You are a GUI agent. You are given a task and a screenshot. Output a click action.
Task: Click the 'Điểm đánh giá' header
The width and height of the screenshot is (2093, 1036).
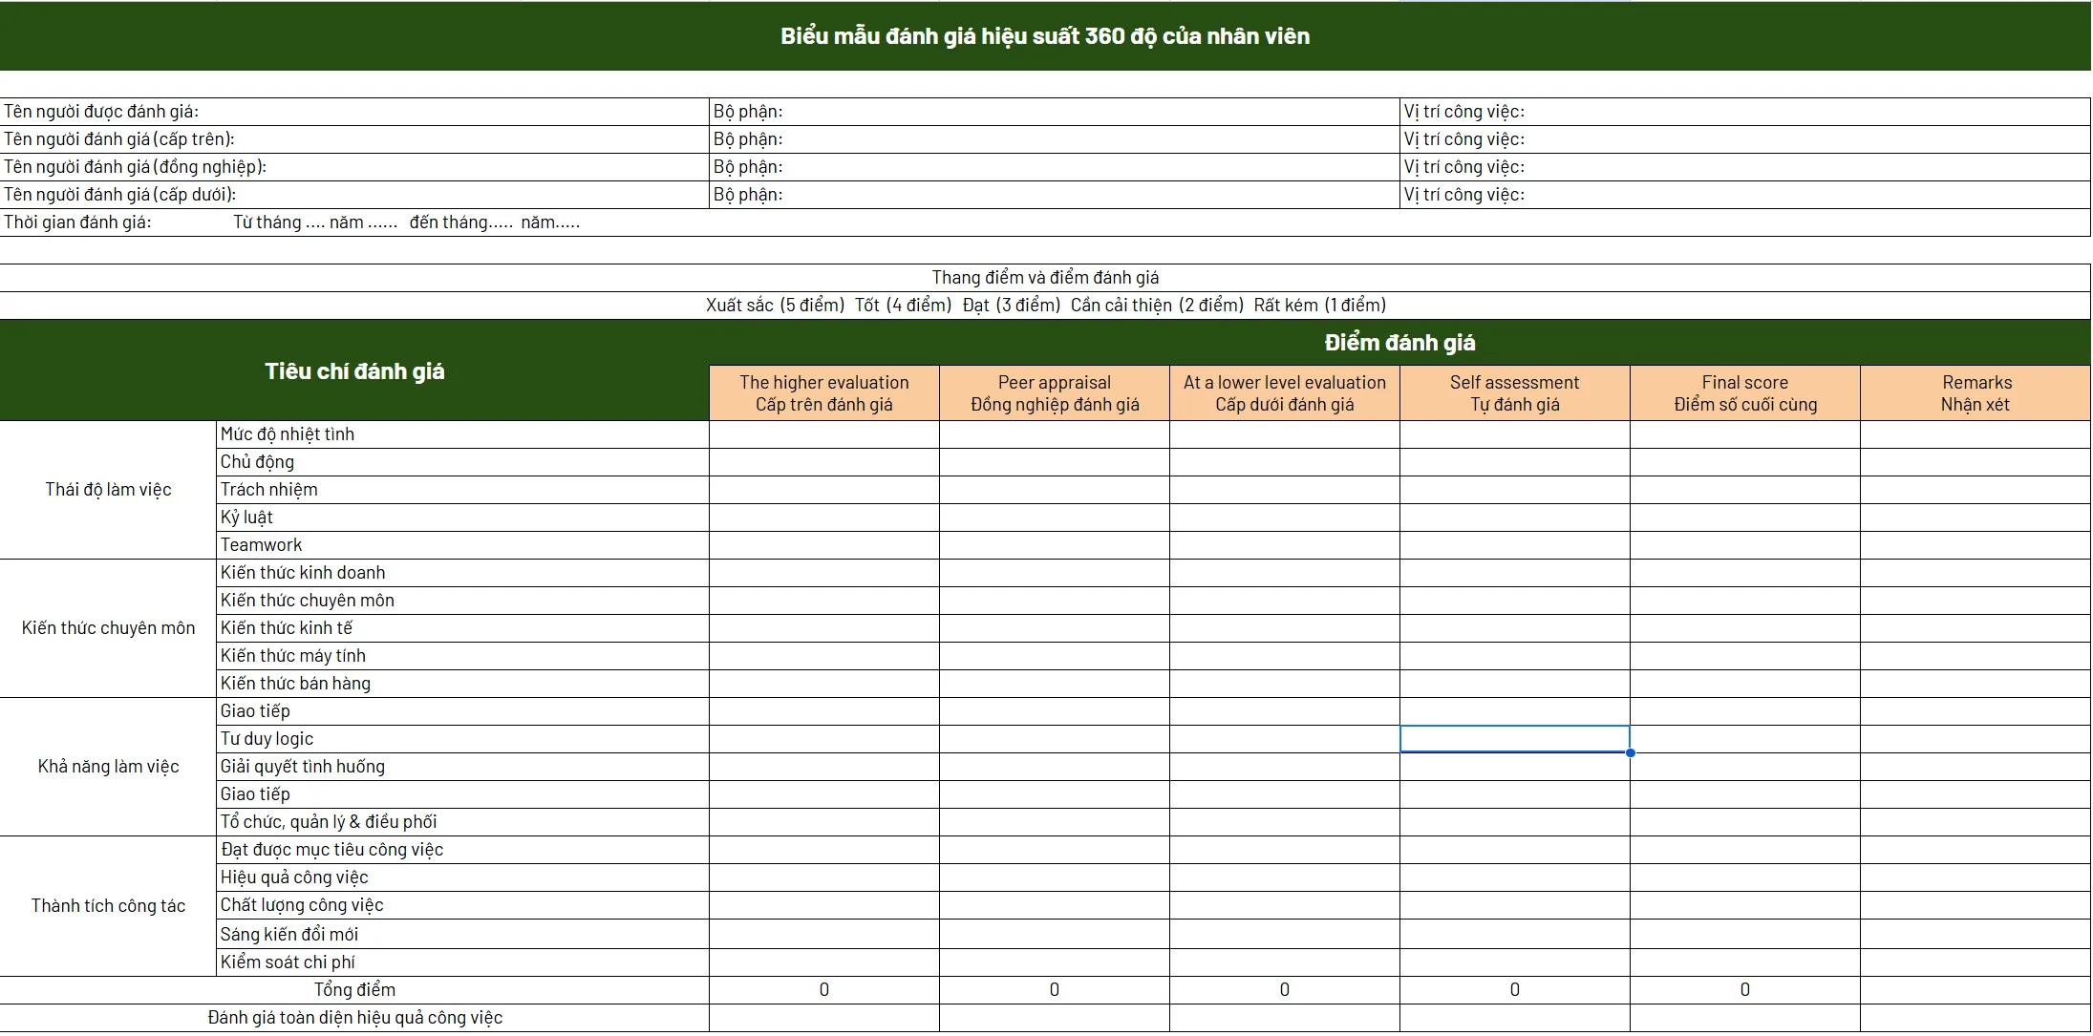point(1399,343)
